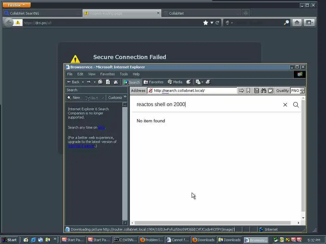
Task: Click the Bing link in Search companion
Action: pos(102,128)
